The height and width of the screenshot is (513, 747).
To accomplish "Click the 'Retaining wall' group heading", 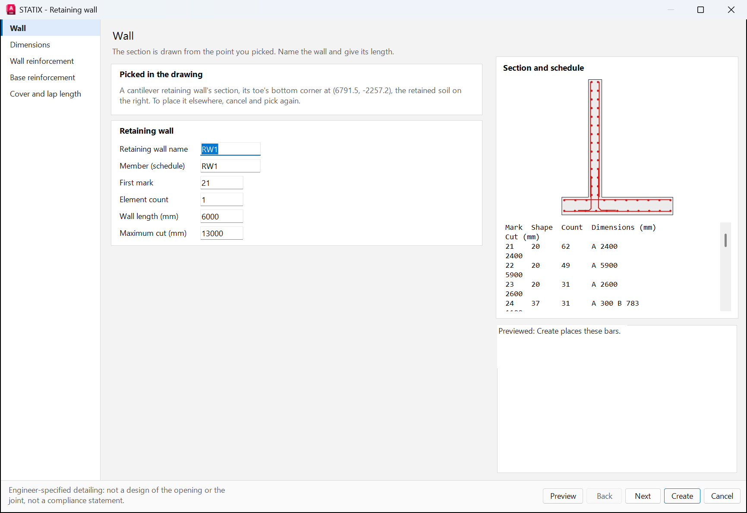I will pyautogui.click(x=146, y=131).
